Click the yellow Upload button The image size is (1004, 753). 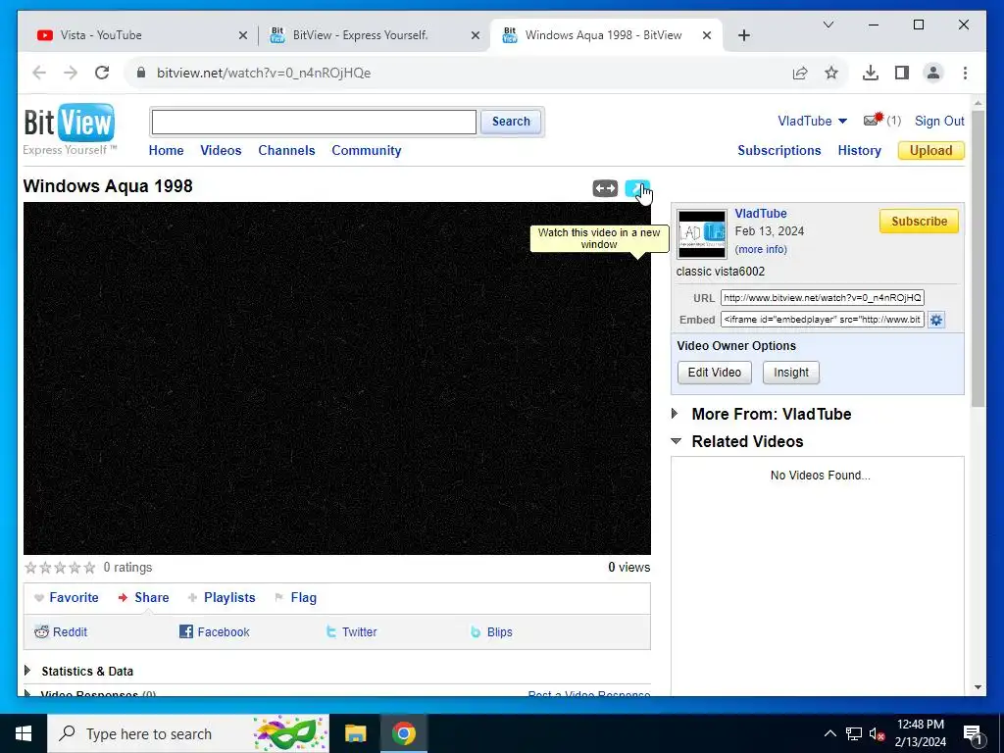931,150
